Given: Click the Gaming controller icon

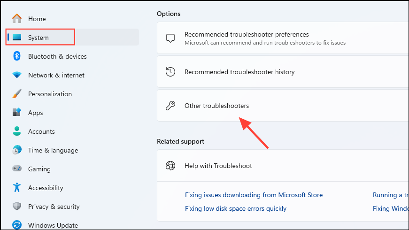Looking at the screenshot, I should point(17,169).
